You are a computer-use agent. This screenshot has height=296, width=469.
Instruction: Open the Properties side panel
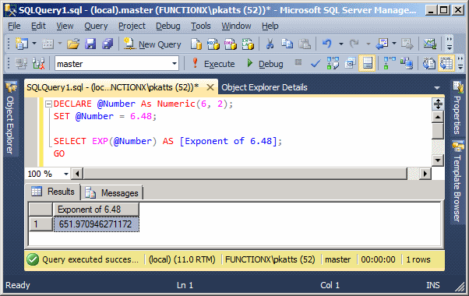457,107
